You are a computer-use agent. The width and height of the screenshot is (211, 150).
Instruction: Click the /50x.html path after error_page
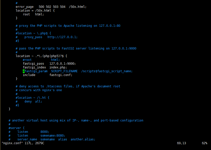pyautogui.click(x=78, y=7)
